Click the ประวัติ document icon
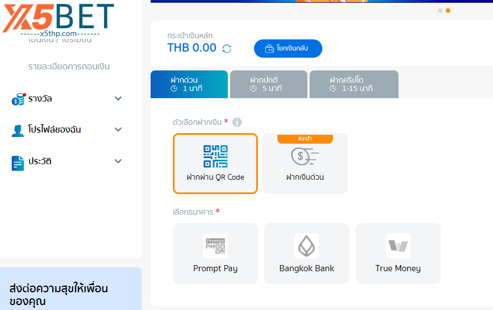The width and height of the screenshot is (493, 310). 18,162
